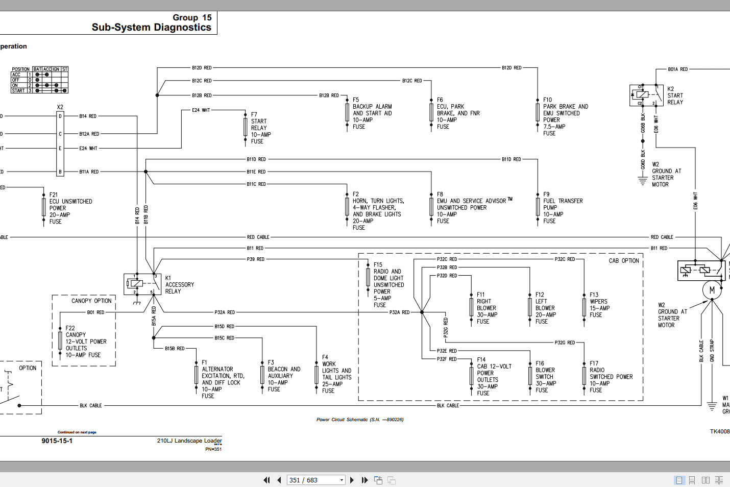Jump to the last page
This screenshot has width=730, height=487.
pyautogui.click(x=364, y=480)
